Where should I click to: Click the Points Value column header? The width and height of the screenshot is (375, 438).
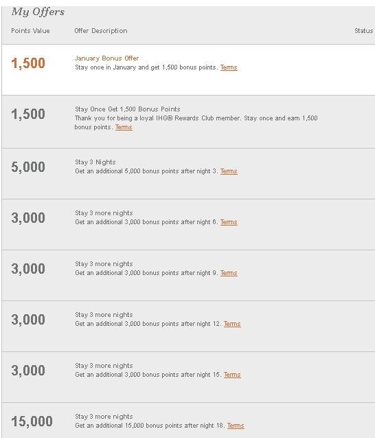coord(30,31)
